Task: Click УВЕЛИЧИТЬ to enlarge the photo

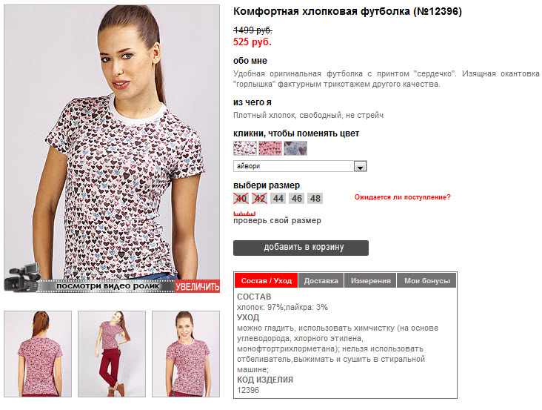Action: (197, 286)
